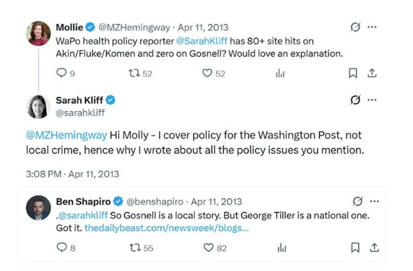This screenshot has height=271, width=413.
Task: Share Mollie's tweet
Action: [x=372, y=73]
